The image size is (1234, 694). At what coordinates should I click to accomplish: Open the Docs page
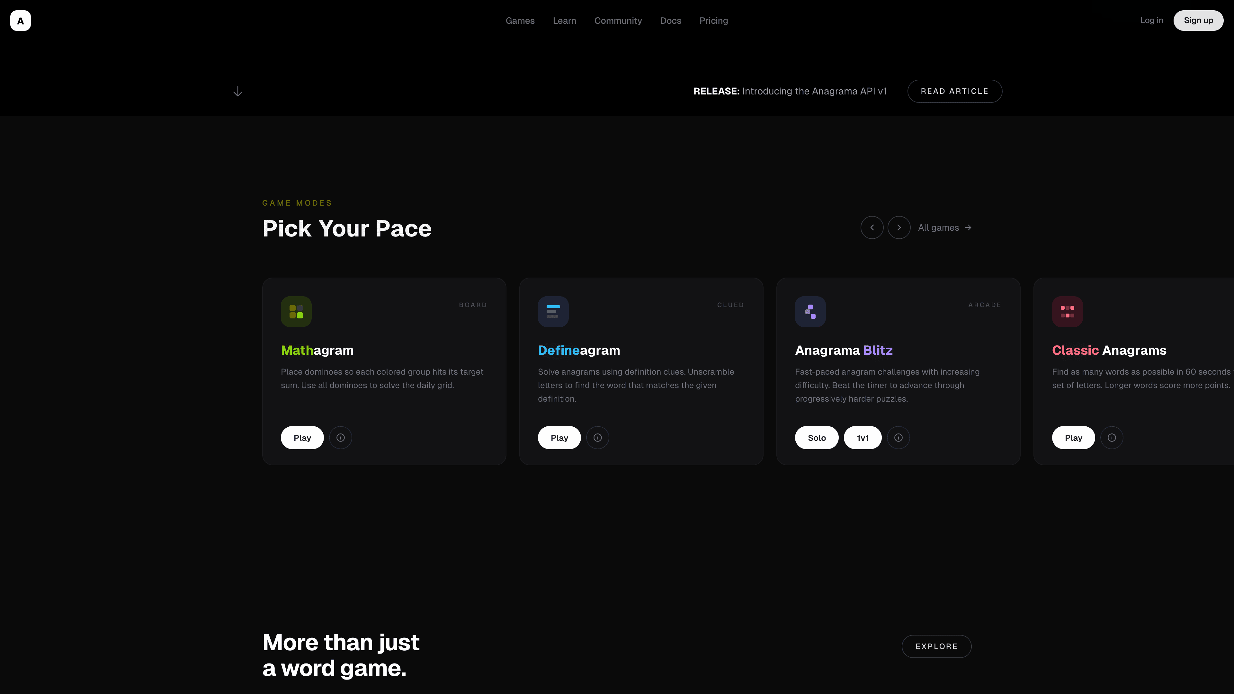670,21
